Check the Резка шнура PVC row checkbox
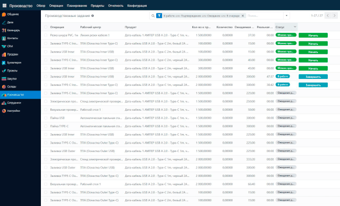340x206 pixels. (46, 35)
